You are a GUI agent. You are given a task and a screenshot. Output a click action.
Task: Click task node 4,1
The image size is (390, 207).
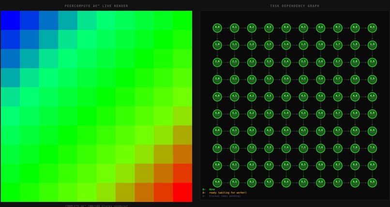(x=234, y=97)
